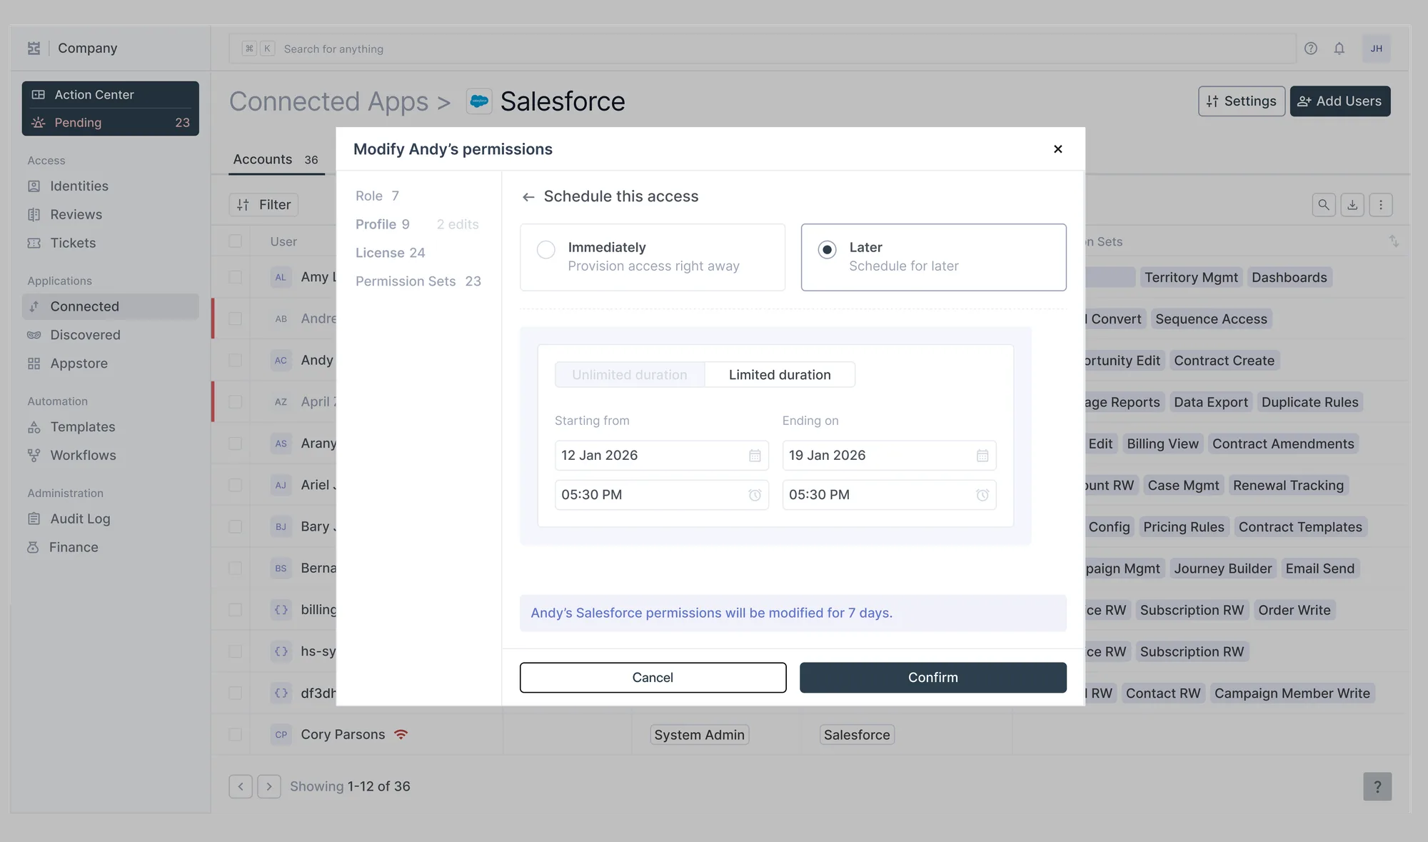Open the Role section in the dialog
1428x842 pixels.
click(x=377, y=196)
